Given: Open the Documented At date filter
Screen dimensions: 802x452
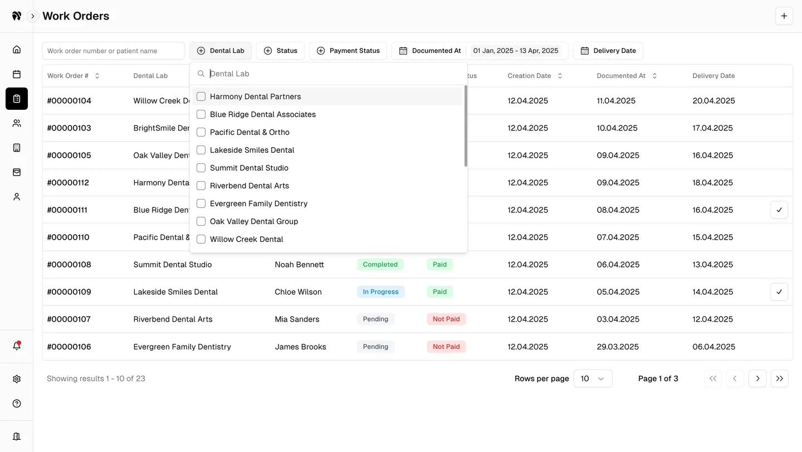Looking at the screenshot, I should pyautogui.click(x=480, y=51).
